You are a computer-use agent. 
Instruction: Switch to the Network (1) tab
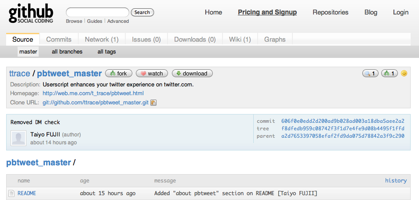[x=102, y=39]
